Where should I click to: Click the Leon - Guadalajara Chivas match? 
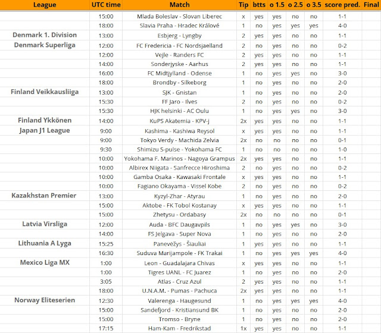pos(180,263)
